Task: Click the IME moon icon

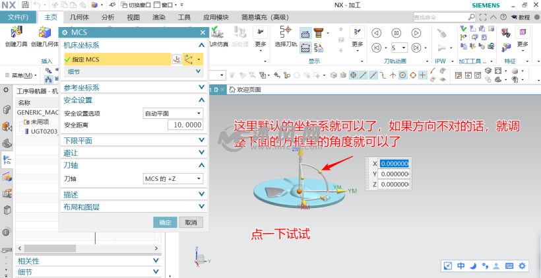Action: click(x=474, y=265)
